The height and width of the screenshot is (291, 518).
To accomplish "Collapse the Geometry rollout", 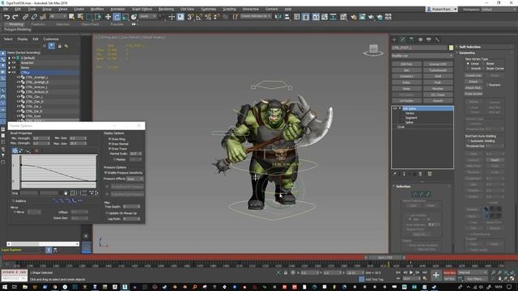I will (466, 53).
